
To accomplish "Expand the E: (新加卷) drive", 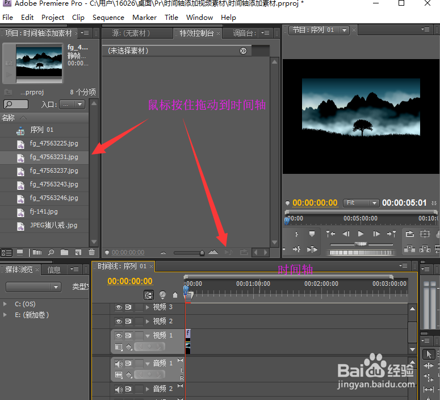I will coord(5,315).
